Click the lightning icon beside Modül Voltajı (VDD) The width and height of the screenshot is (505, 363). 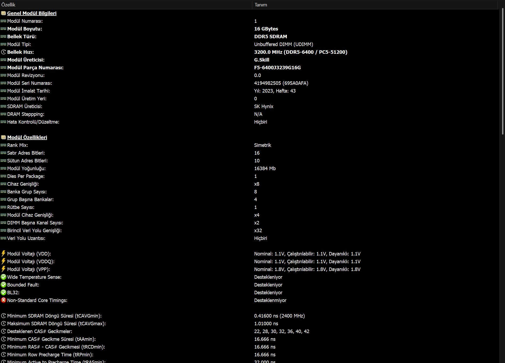click(3, 253)
